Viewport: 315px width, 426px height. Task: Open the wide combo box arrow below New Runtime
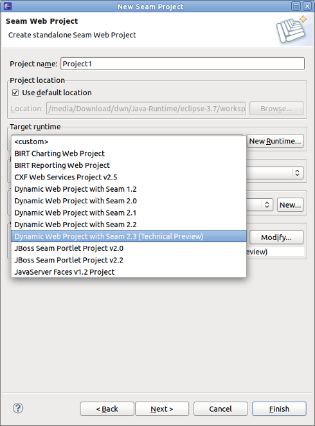(297, 172)
